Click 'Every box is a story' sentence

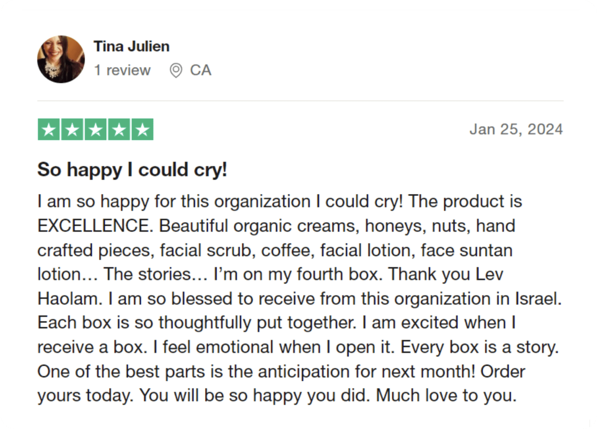479,347
